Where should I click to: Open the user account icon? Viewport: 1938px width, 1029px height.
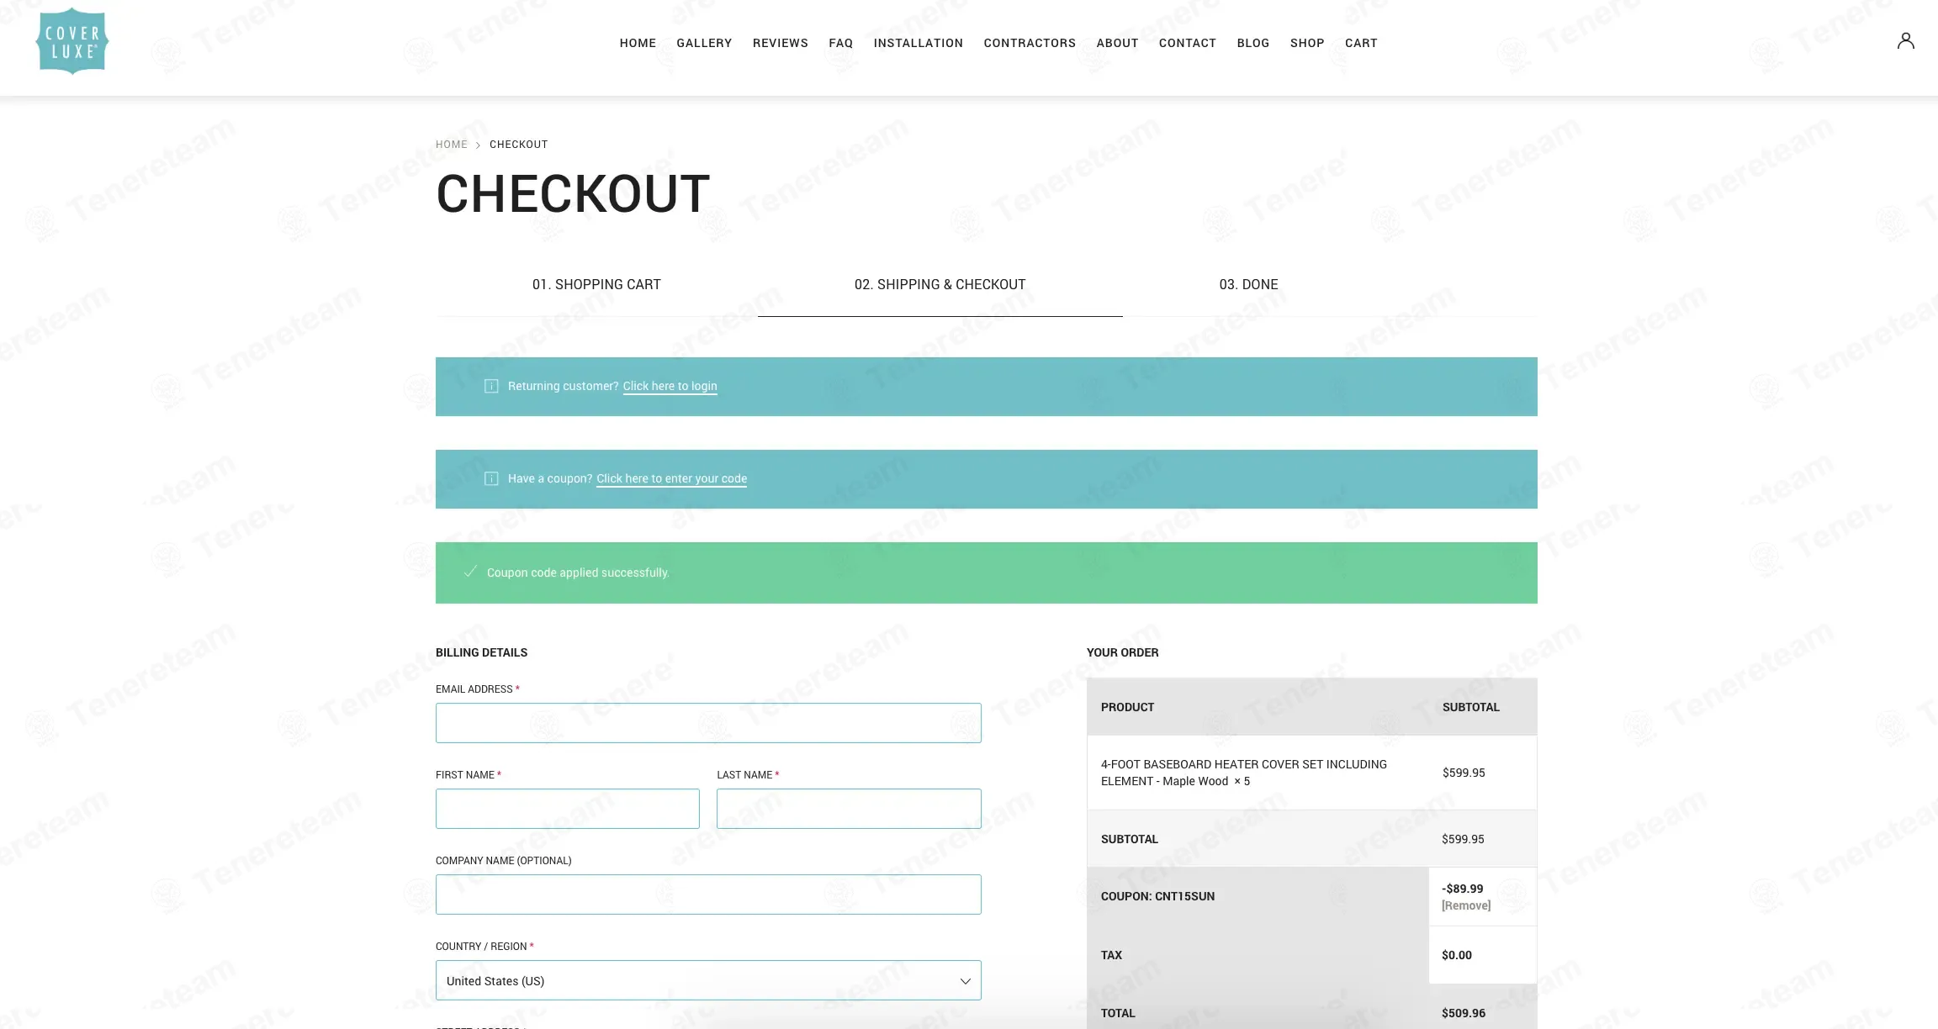[1905, 41]
